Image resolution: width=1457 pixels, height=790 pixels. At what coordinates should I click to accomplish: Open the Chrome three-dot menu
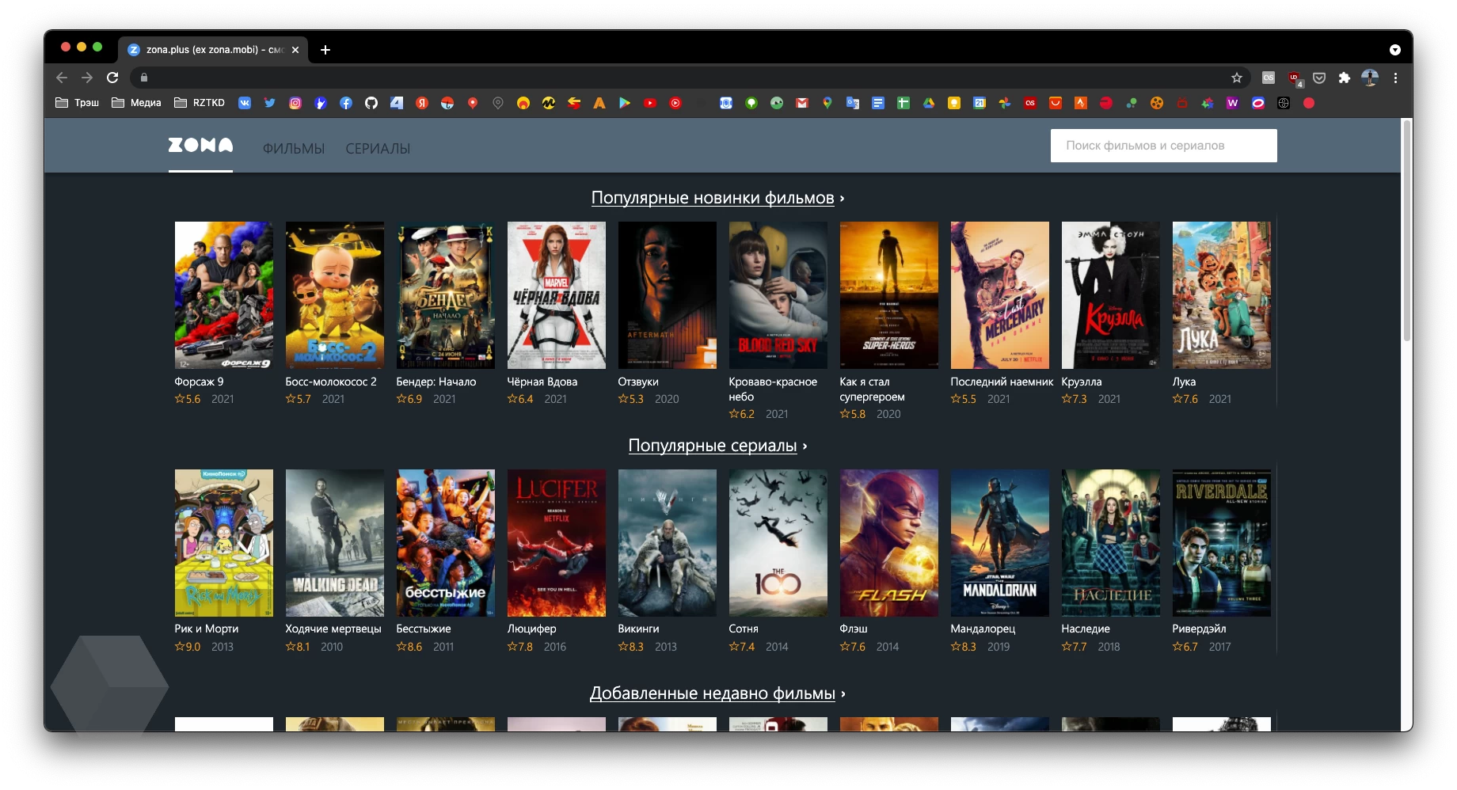click(x=1395, y=78)
